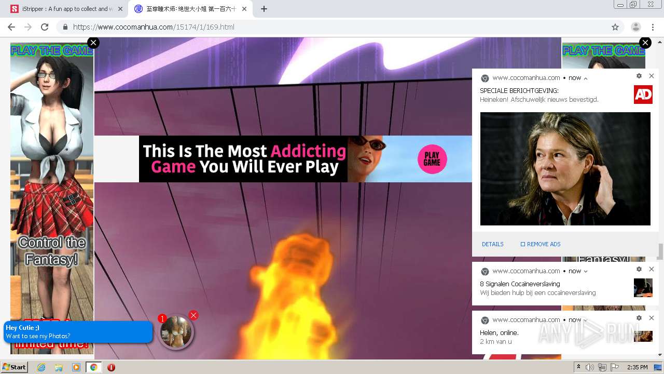The height and width of the screenshot is (374, 664).
Task: Click the Hey Cutie chat bubble
Action: [x=78, y=332]
